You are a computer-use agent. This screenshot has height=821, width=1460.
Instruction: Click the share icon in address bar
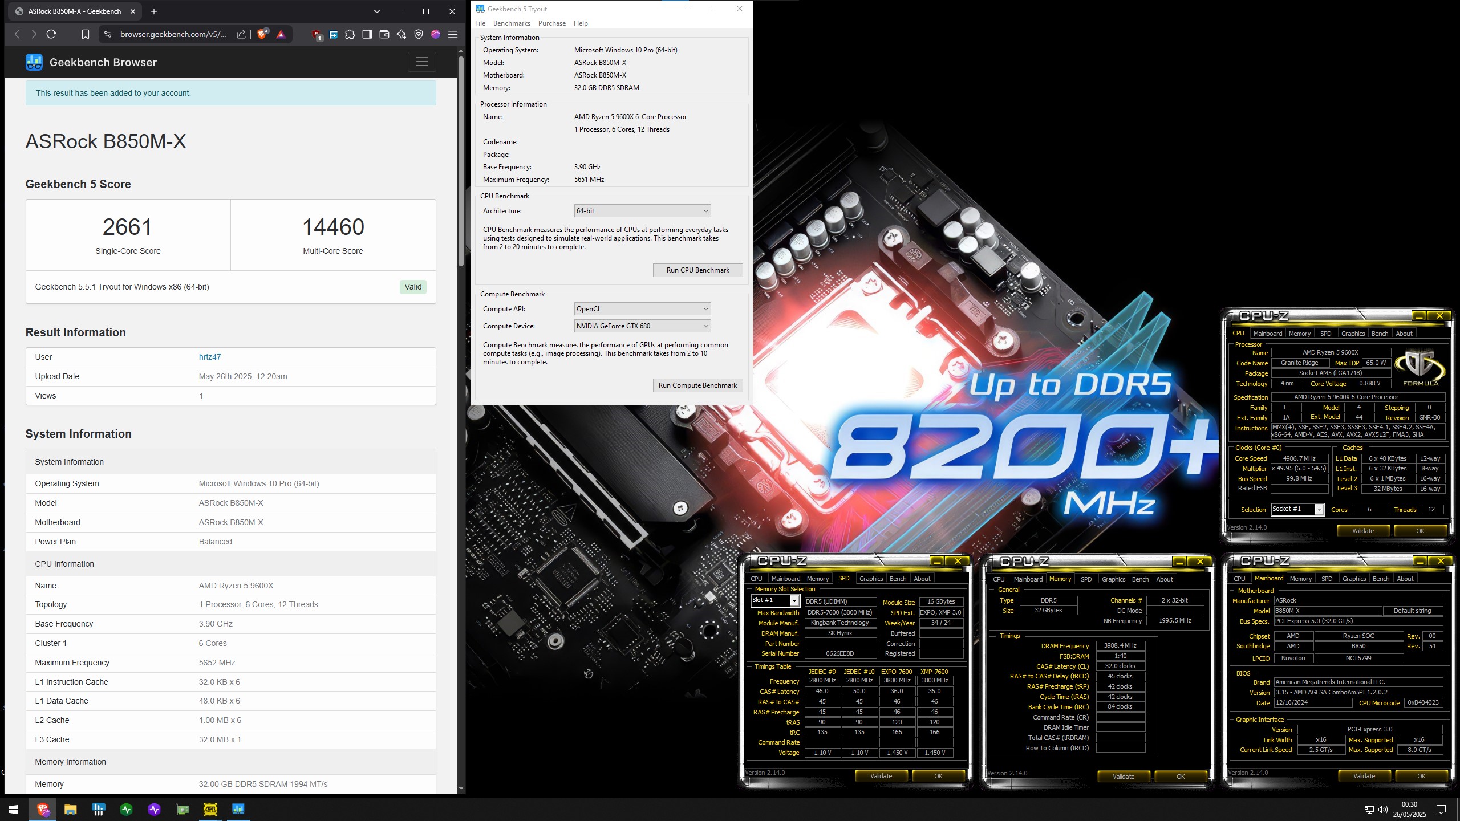pyautogui.click(x=241, y=34)
